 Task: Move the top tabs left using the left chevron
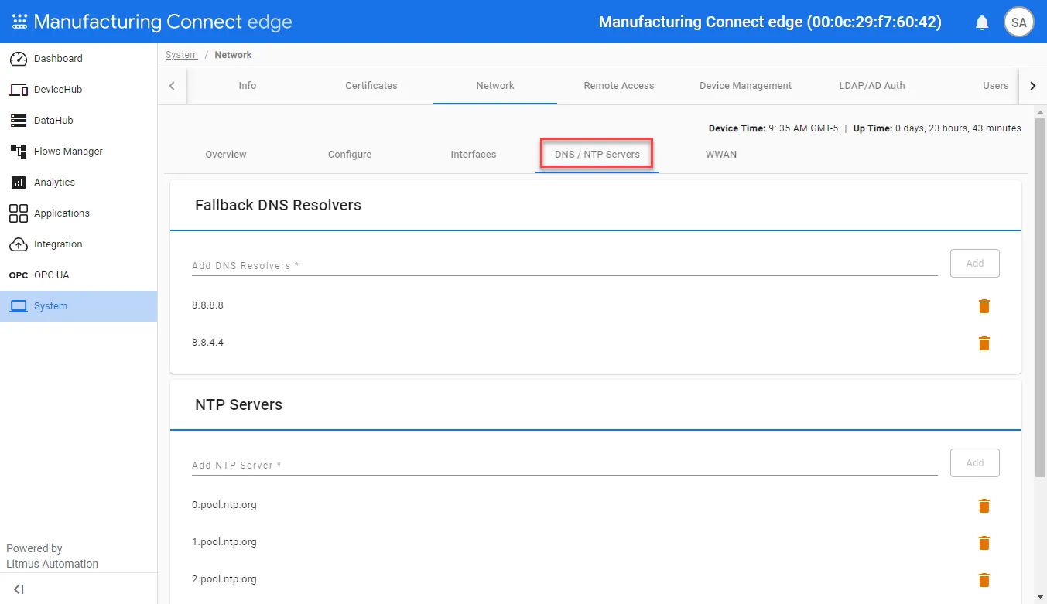[172, 86]
